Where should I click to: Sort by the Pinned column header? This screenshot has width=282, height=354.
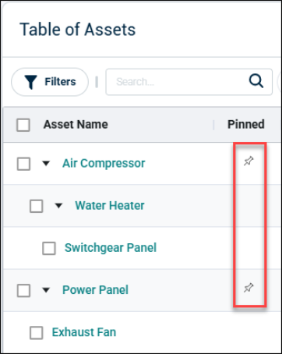(x=246, y=124)
